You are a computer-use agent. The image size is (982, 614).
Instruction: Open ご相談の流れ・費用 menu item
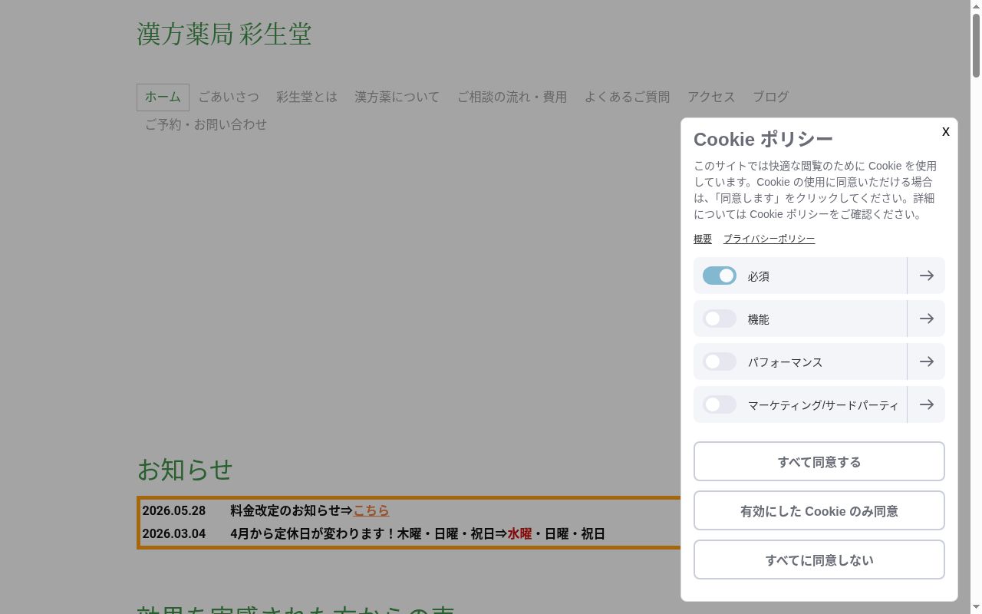[512, 97]
